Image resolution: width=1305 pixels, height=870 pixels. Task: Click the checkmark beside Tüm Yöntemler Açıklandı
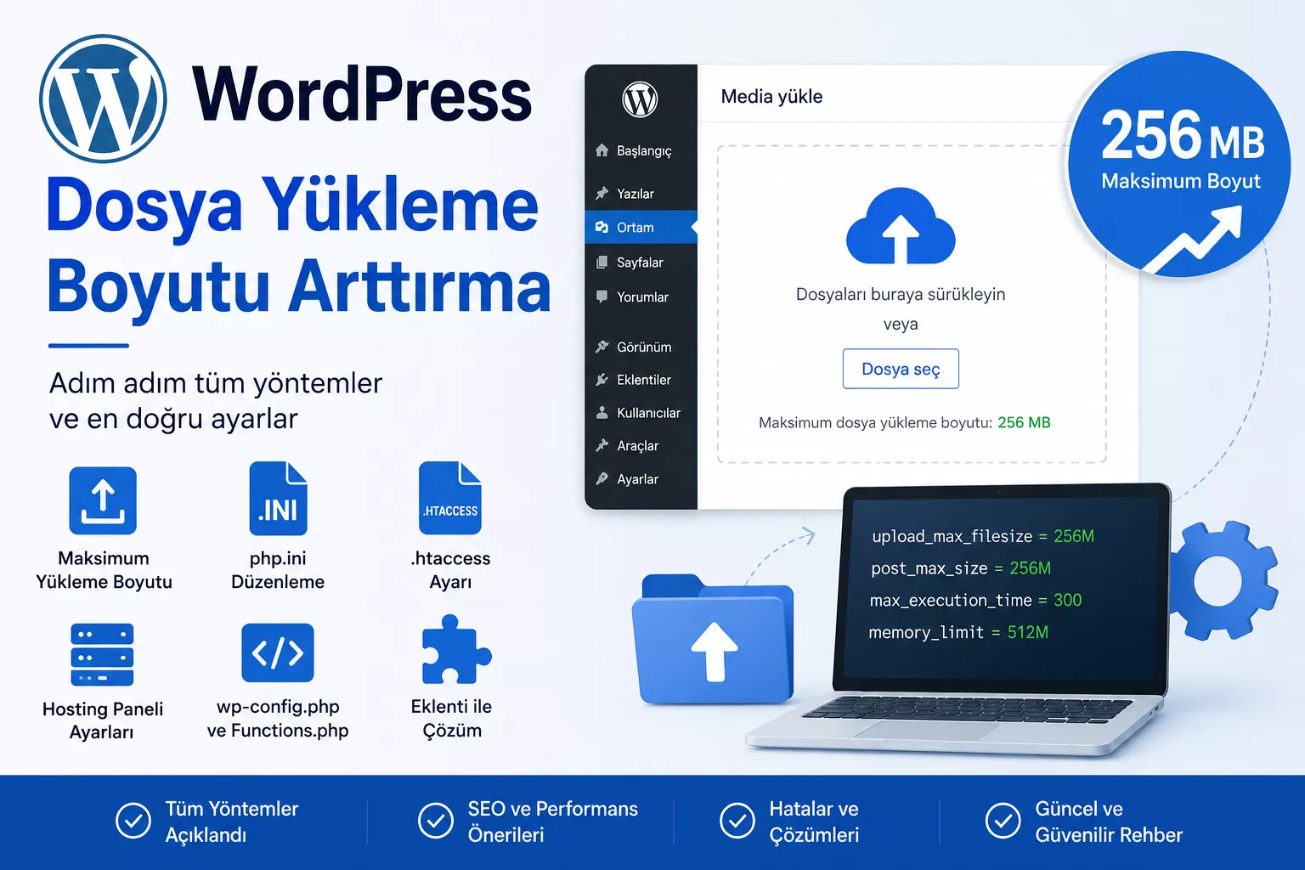[133, 821]
